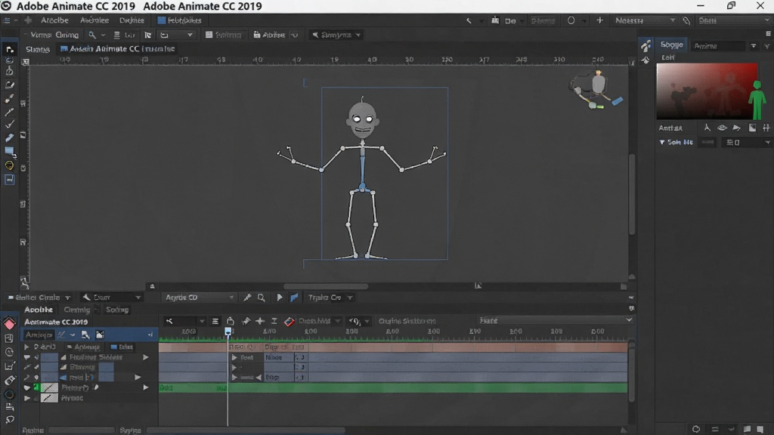Click the Arubes button in top toolbar
The width and height of the screenshot is (774, 435).
(x=270, y=35)
